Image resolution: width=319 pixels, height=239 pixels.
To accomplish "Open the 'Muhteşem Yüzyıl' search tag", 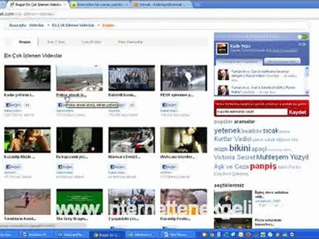I will tap(282, 157).
